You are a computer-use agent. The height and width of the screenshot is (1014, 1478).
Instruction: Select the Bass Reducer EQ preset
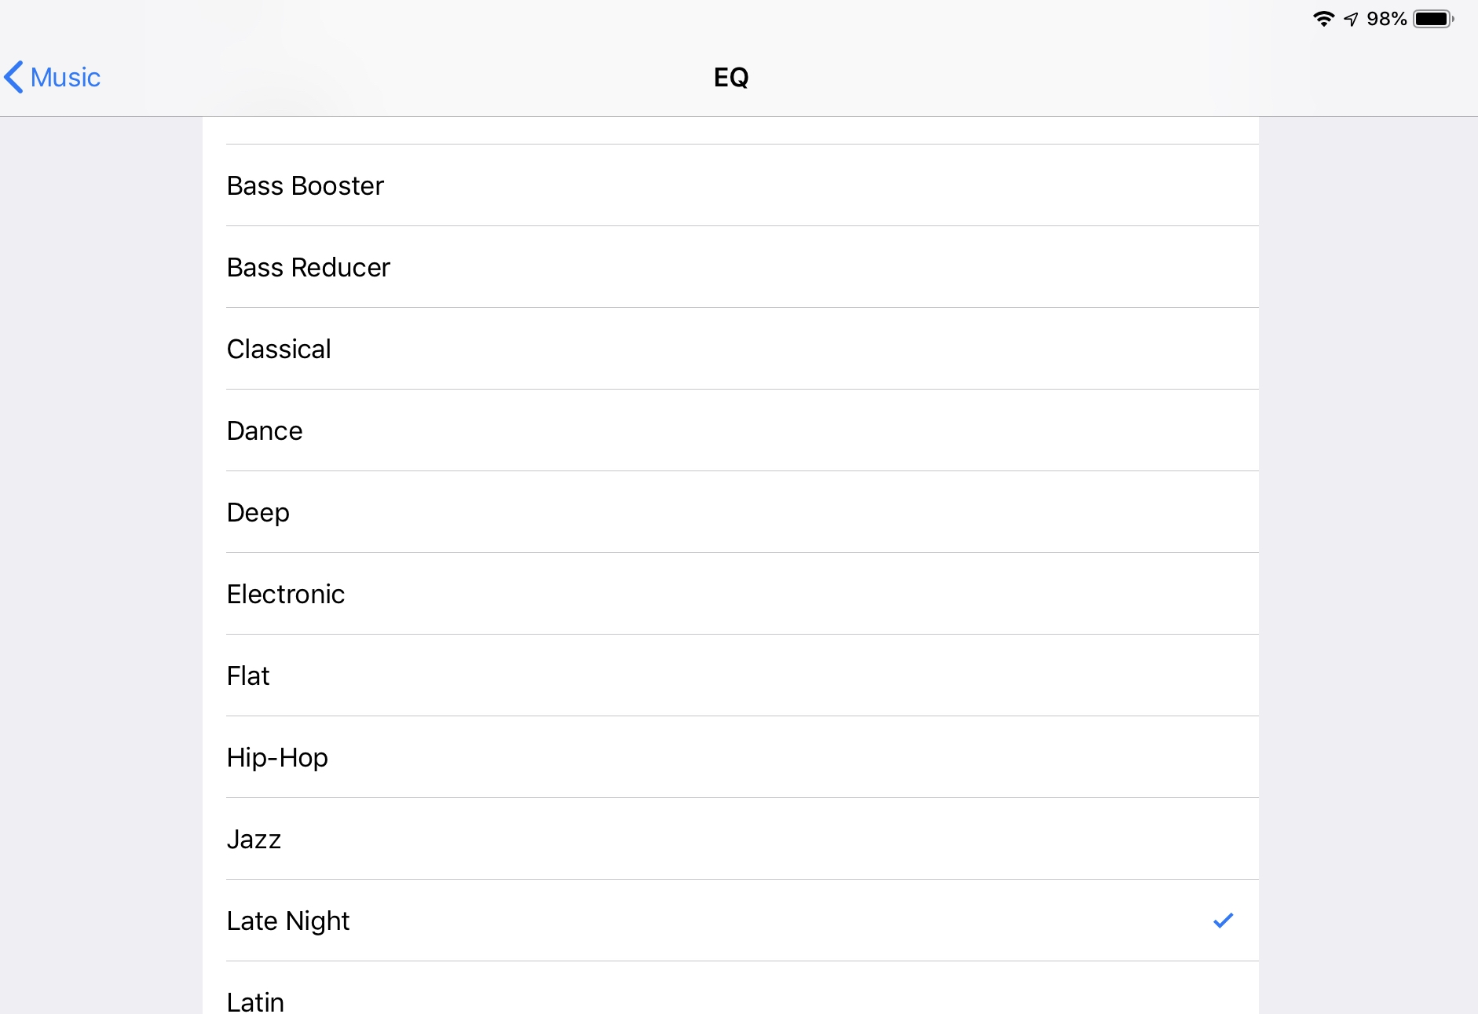click(x=308, y=267)
